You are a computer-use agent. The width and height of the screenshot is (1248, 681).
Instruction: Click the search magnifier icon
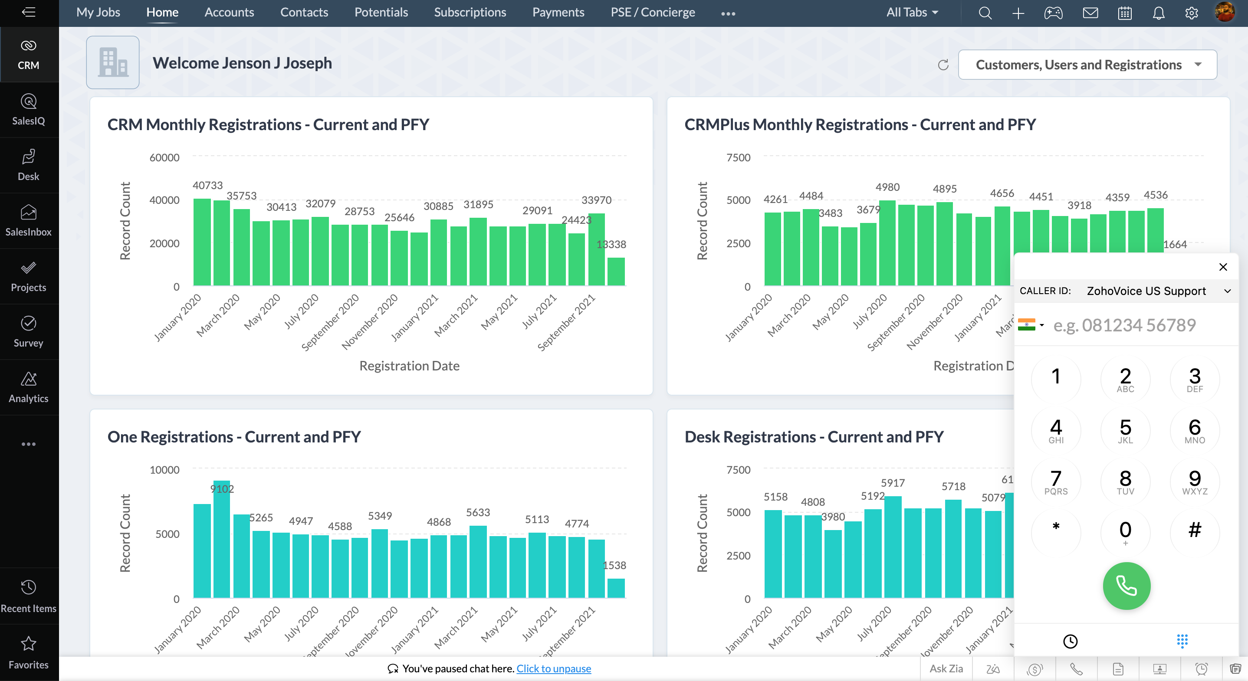[985, 13]
